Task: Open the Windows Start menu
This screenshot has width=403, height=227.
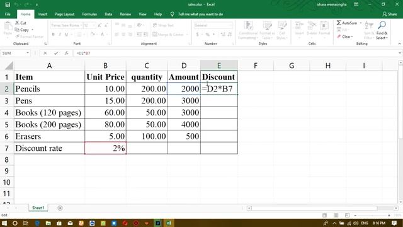Action: pyautogui.click(x=4, y=223)
